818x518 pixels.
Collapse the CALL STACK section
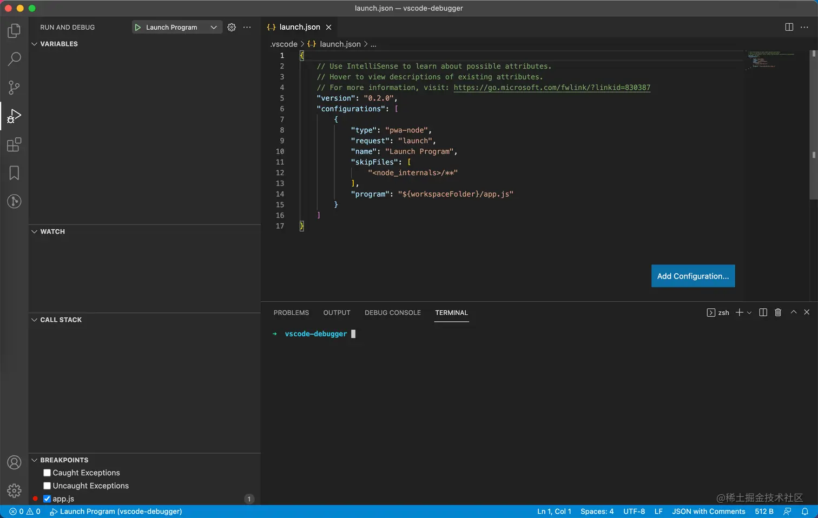coord(35,320)
